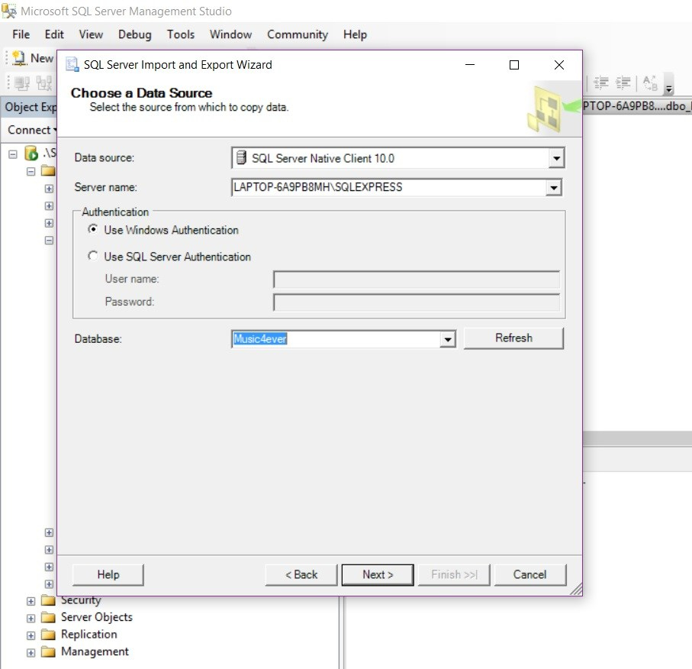Click the Import and Export Wizard icon
The image size is (692, 669).
pos(72,65)
